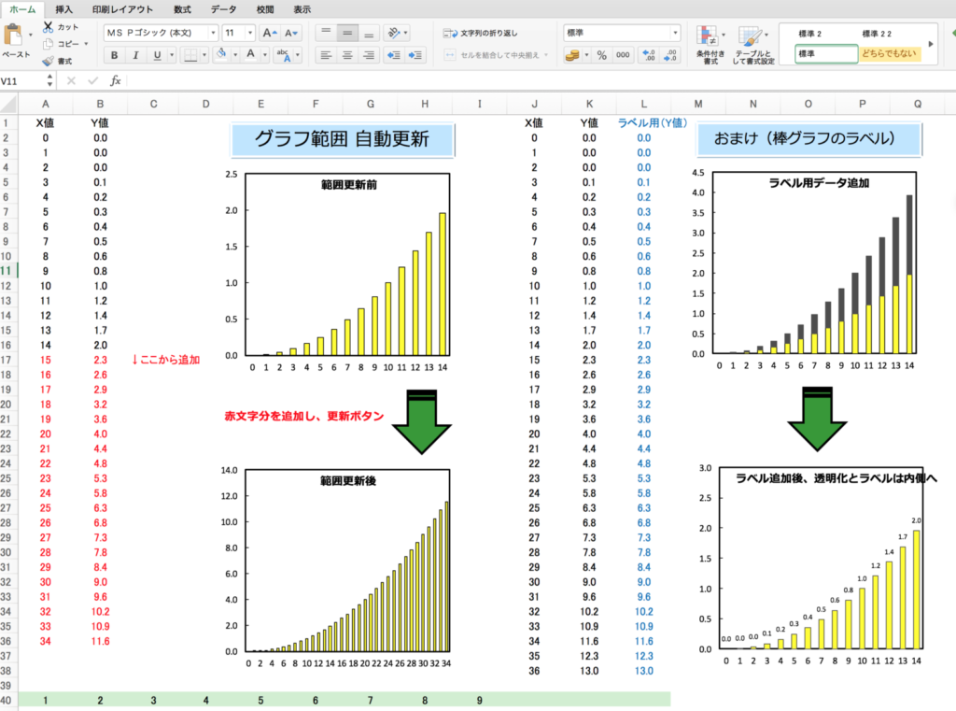Click the Increase Font Size icon

[270, 33]
